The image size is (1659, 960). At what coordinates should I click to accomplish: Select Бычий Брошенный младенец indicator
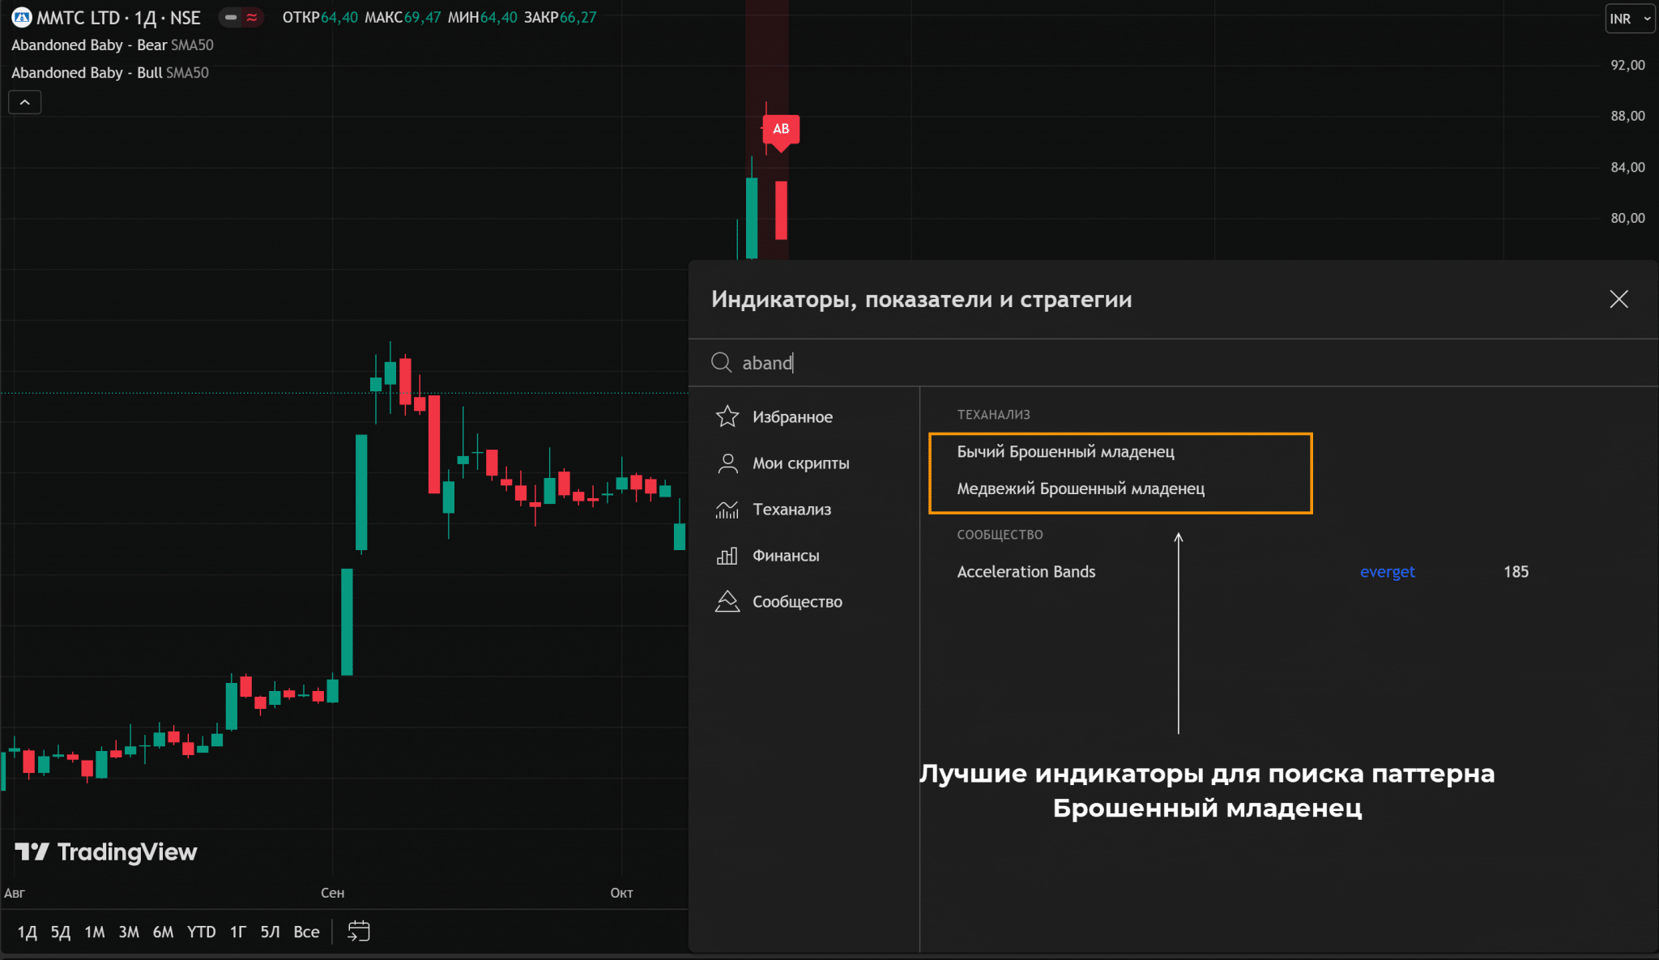[x=1065, y=452]
